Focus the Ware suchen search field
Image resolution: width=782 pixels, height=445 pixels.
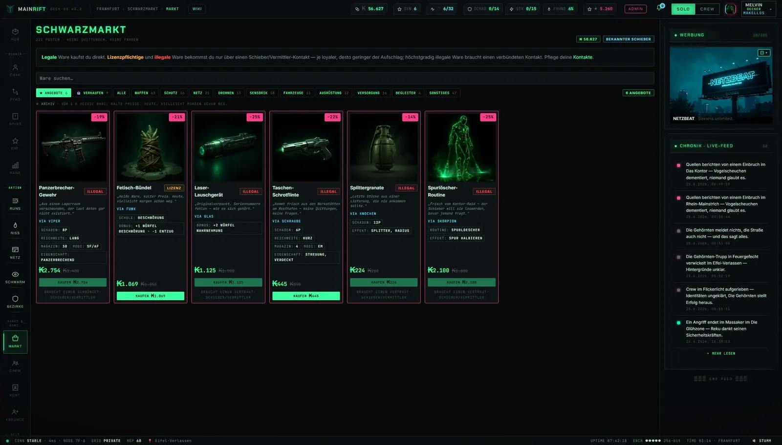click(345, 78)
